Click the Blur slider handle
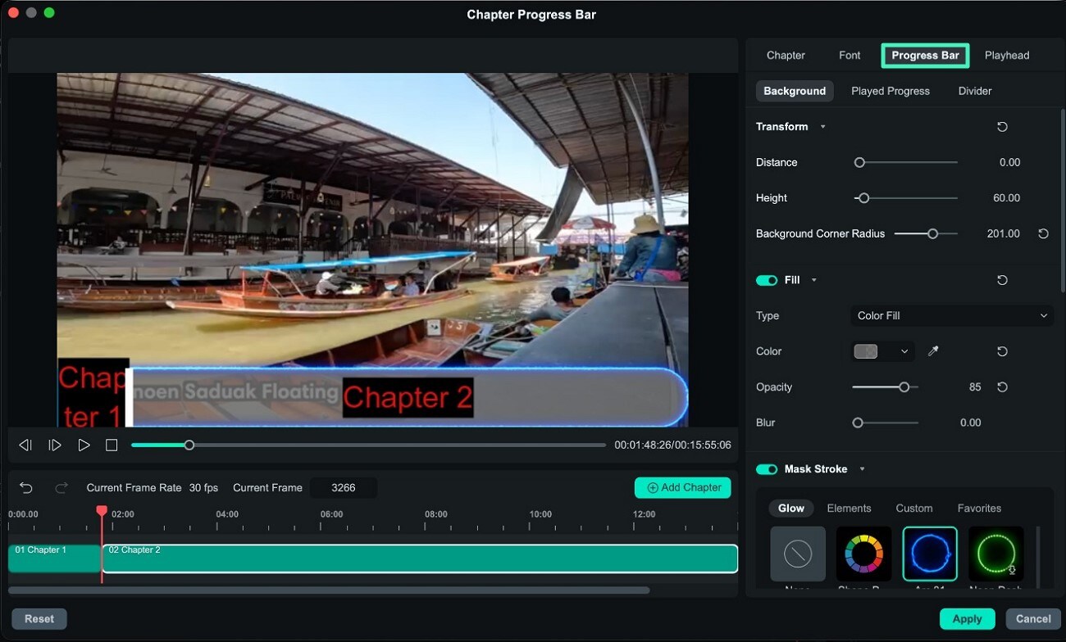Image resolution: width=1066 pixels, height=642 pixels. 858,423
